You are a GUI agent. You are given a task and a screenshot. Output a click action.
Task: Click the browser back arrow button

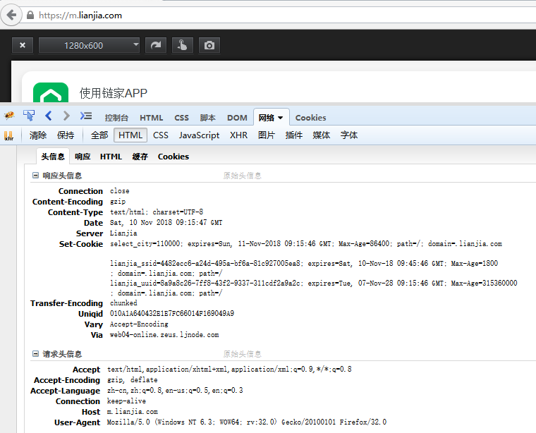pyautogui.click(x=11, y=15)
